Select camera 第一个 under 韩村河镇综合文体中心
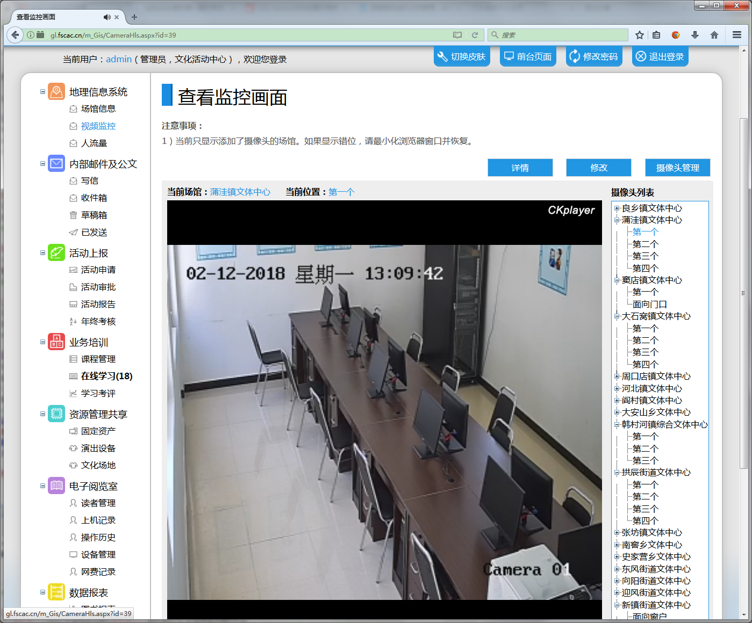Screen dimensions: 752x623 [646, 437]
